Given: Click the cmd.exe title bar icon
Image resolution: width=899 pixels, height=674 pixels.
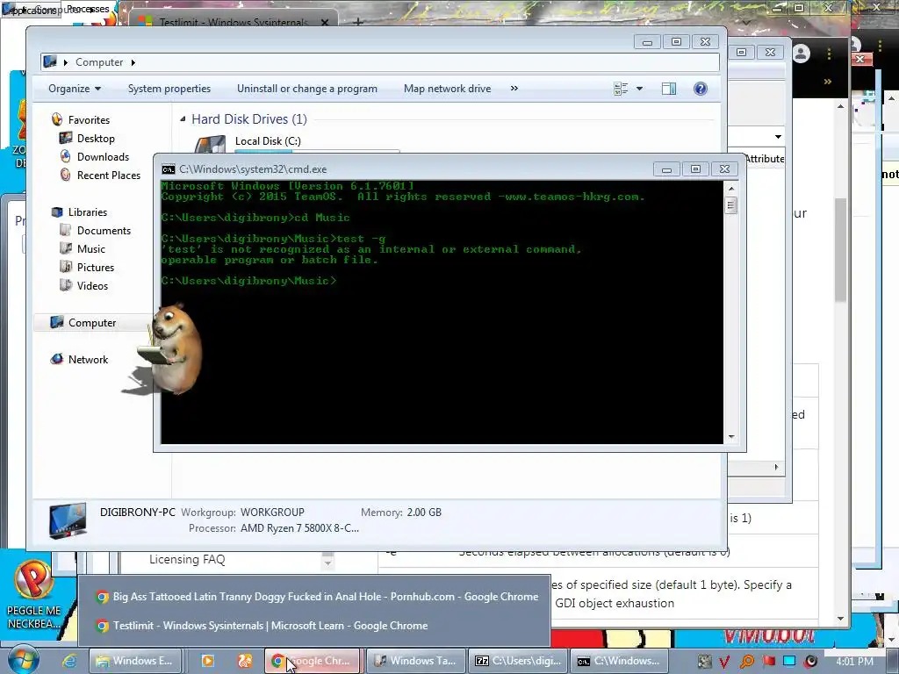Looking at the screenshot, I should (x=168, y=169).
